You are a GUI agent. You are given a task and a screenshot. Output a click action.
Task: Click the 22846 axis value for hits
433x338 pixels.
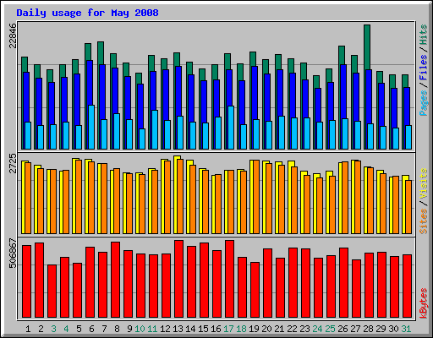point(13,35)
